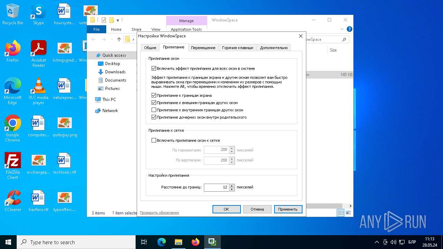Click Отмена button
This screenshot has width=443, height=249.
coord(257,209)
